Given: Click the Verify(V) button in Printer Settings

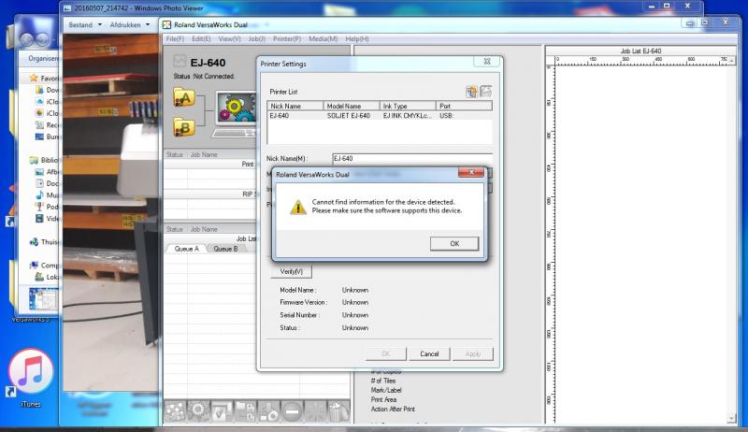Looking at the screenshot, I should 292,271.
